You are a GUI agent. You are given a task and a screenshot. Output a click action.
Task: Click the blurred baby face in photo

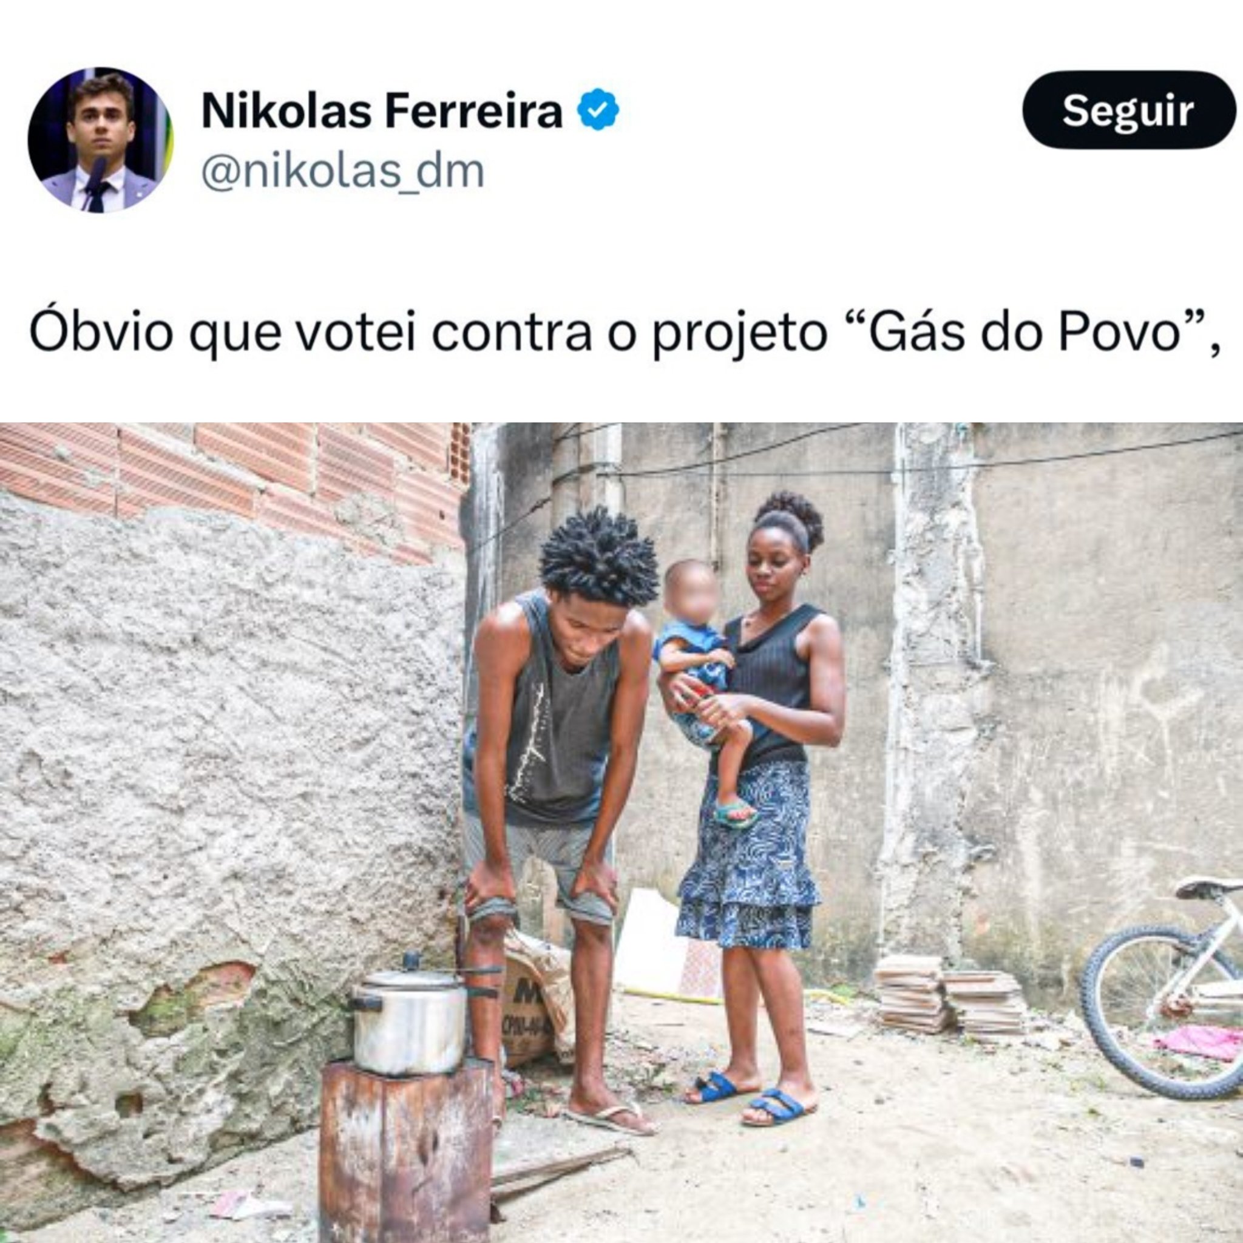[692, 590]
